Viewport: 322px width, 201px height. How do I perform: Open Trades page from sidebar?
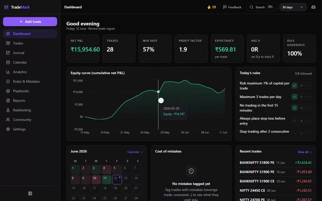[30, 43]
